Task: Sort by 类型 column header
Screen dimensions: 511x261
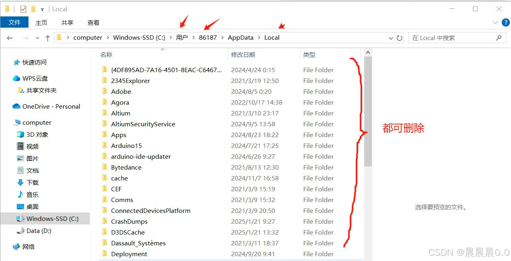Action: [x=309, y=55]
